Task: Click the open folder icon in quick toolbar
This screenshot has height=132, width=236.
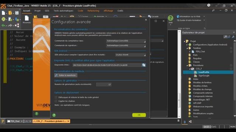Action: (x=10, y=13)
